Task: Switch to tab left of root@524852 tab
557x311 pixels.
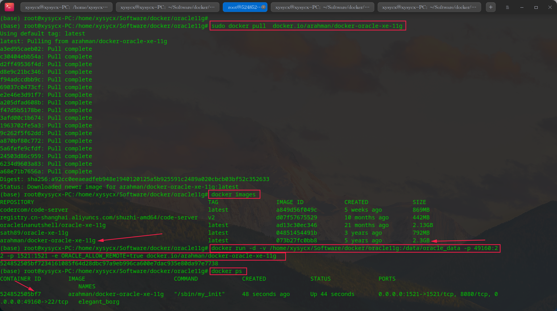Action: coord(167,7)
